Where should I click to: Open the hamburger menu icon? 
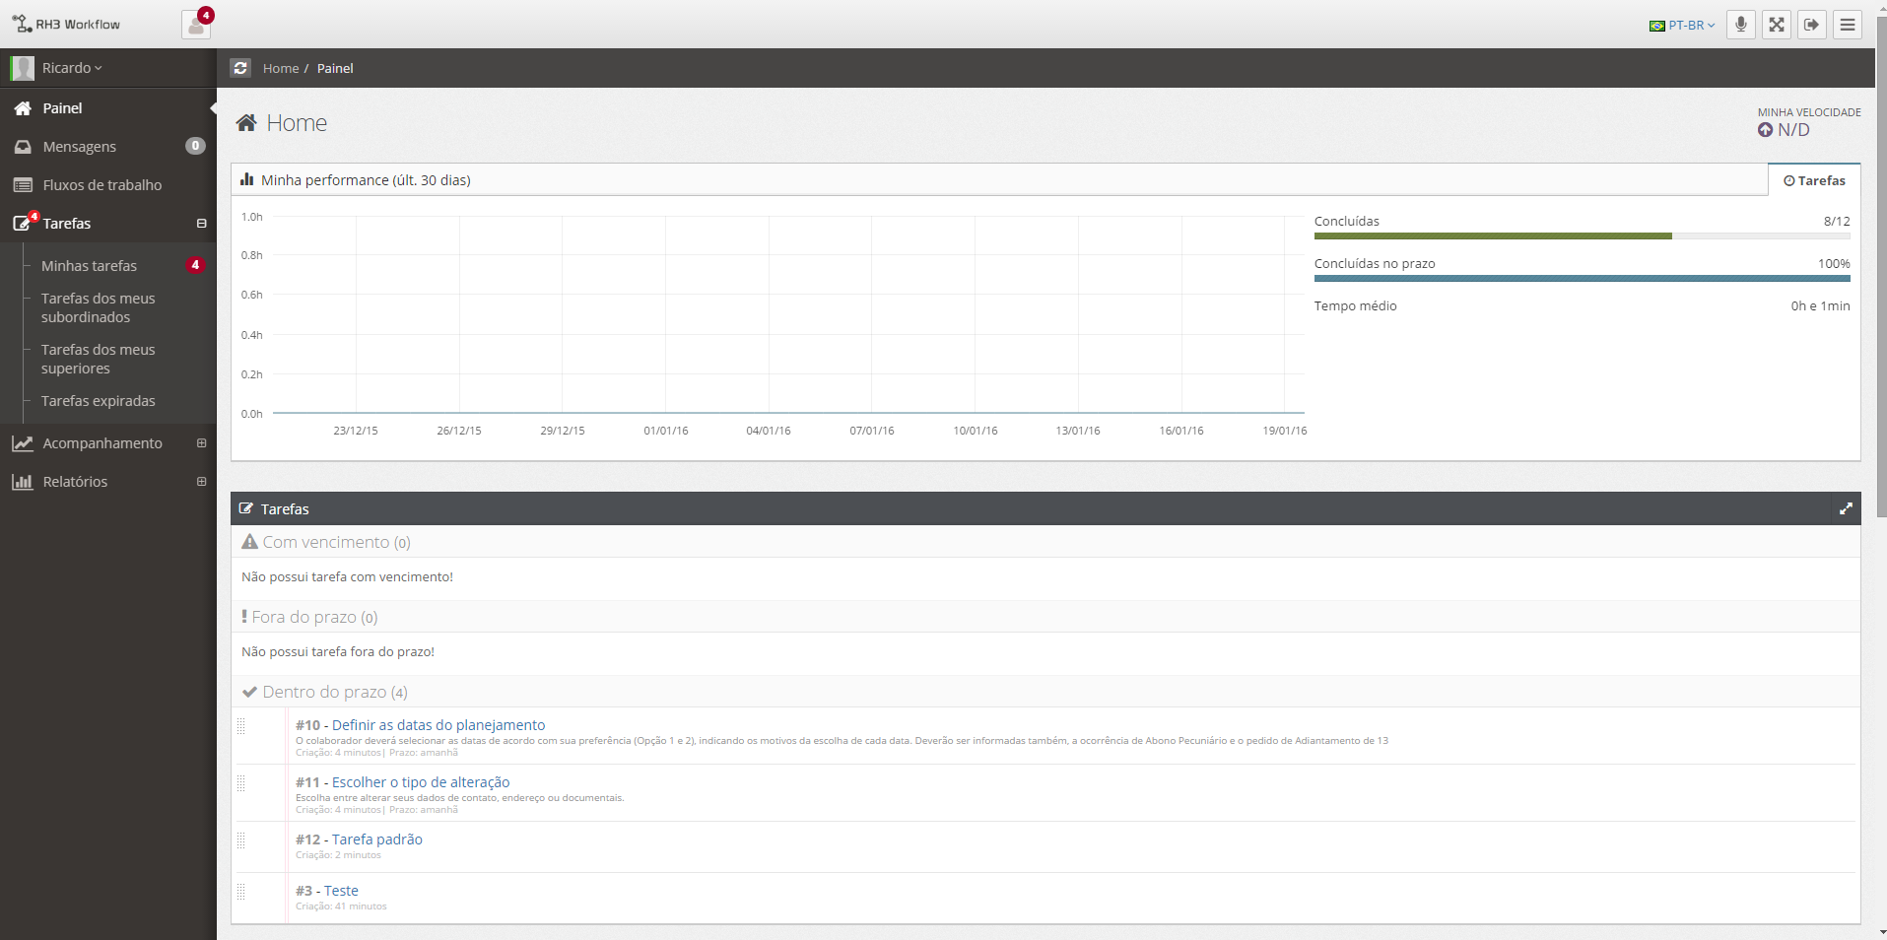pos(1848,25)
